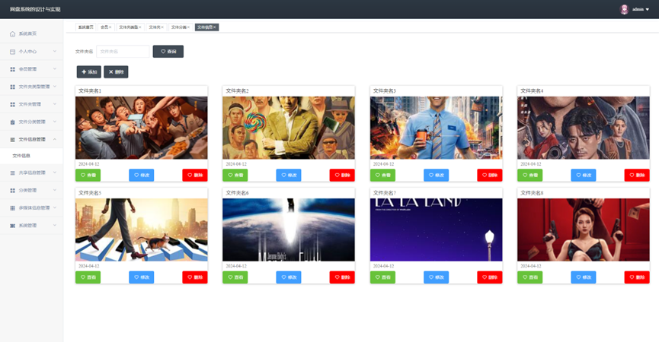Expand the 文件分类管理 chevron
The image size is (659, 342).
pyautogui.click(x=55, y=122)
